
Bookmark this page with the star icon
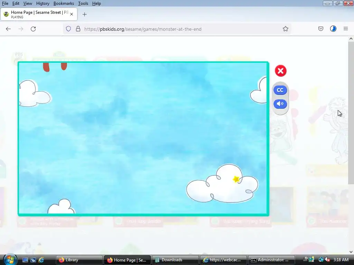pyautogui.click(x=285, y=29)
